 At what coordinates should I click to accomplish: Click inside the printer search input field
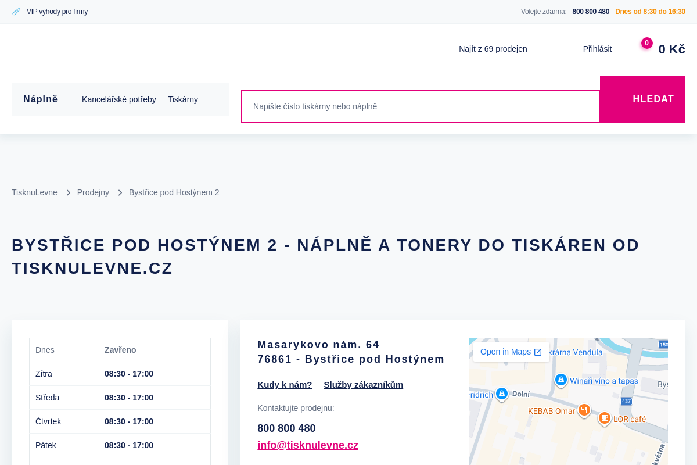click(x=420, y=106)
